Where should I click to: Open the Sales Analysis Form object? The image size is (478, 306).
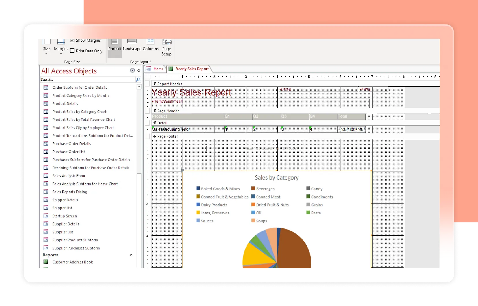68,176
